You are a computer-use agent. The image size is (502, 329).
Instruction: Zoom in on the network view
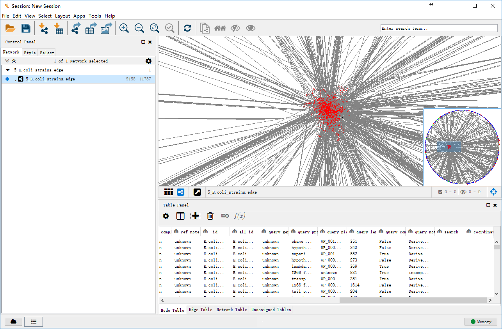124,28
